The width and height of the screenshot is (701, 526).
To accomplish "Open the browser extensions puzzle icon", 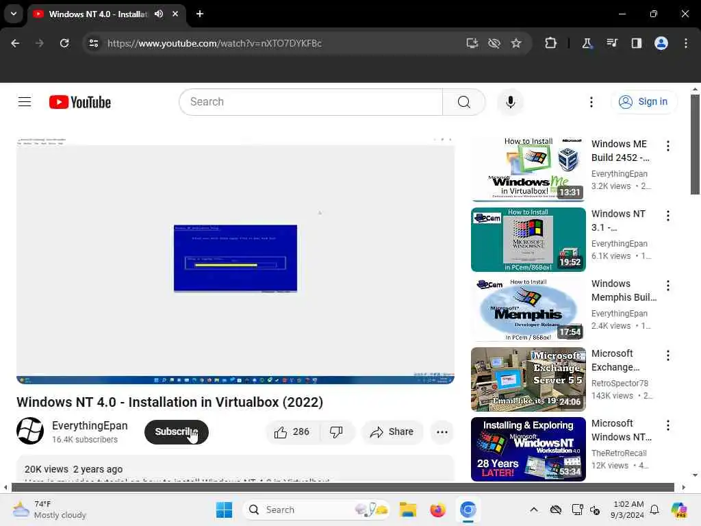I will click(551, 43).
